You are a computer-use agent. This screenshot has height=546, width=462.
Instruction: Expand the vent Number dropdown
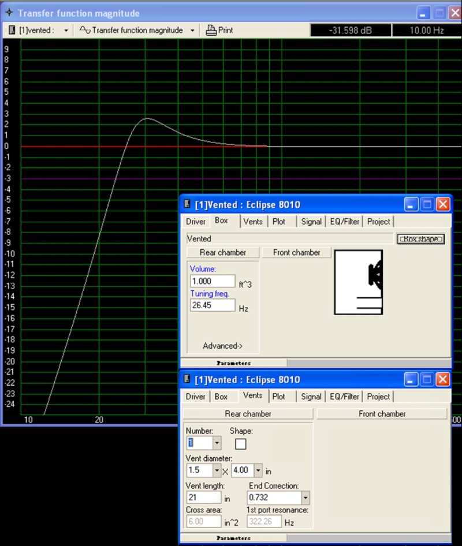(217, 443)
